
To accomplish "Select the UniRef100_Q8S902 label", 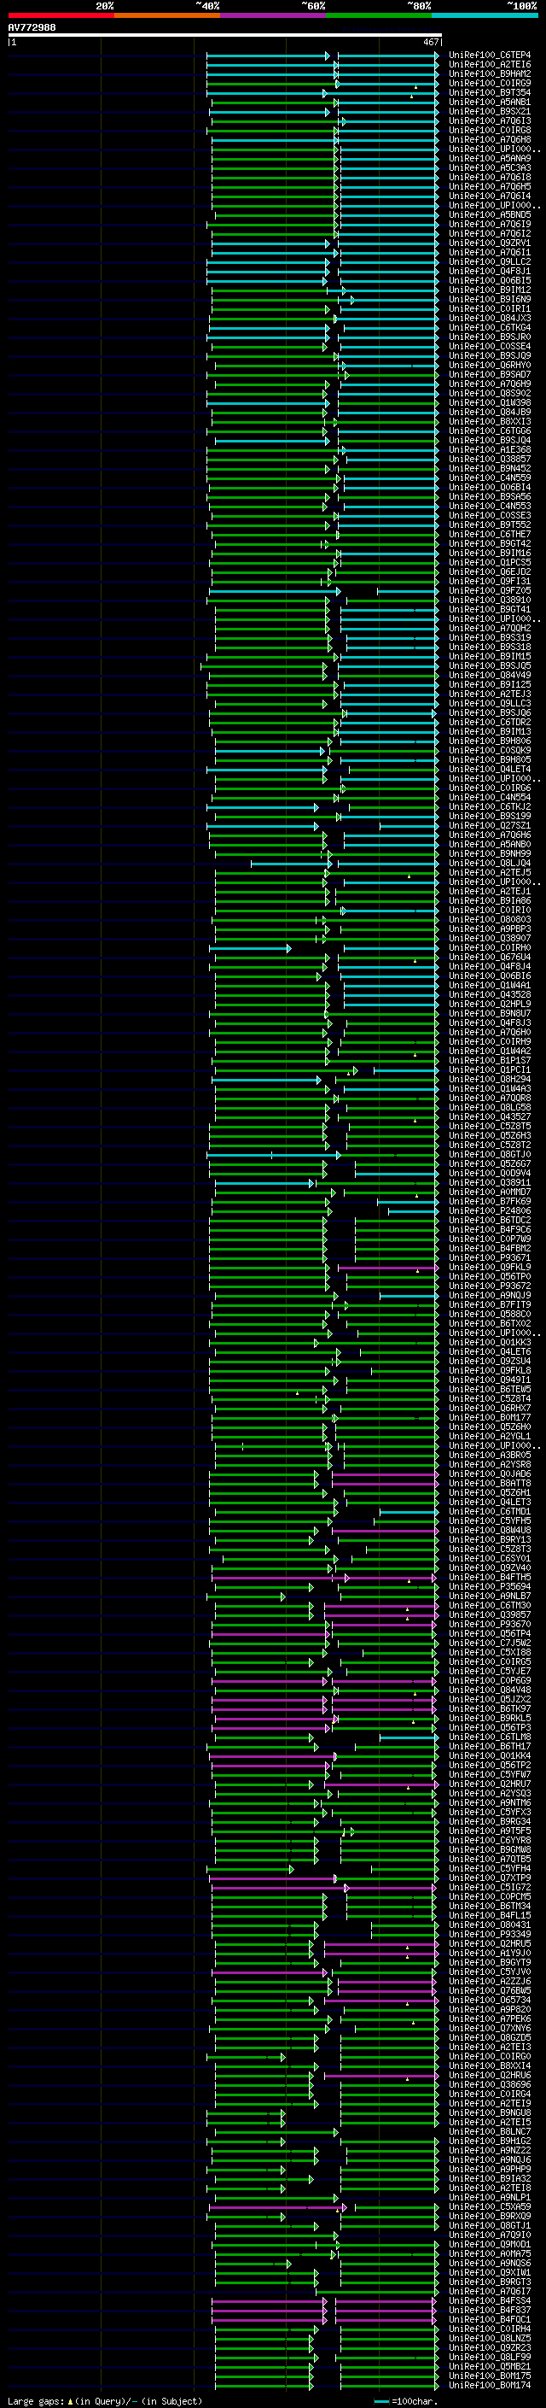I will (490, 394).
